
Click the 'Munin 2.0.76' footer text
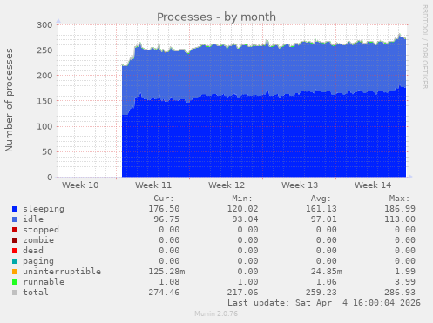click(216, 313)
